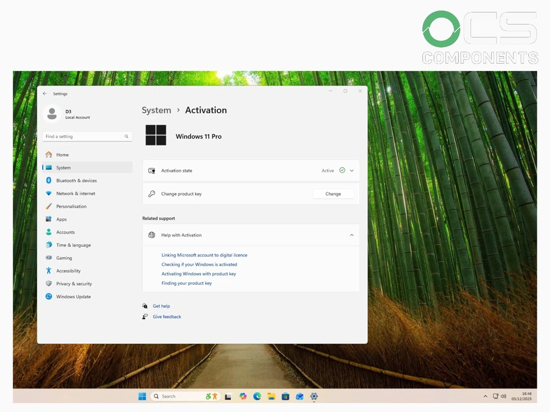Image resolution: width=550 pixels, height=412 pixels.
Task: Click the Windows Update sync icon
Action: tap(49, 296)
